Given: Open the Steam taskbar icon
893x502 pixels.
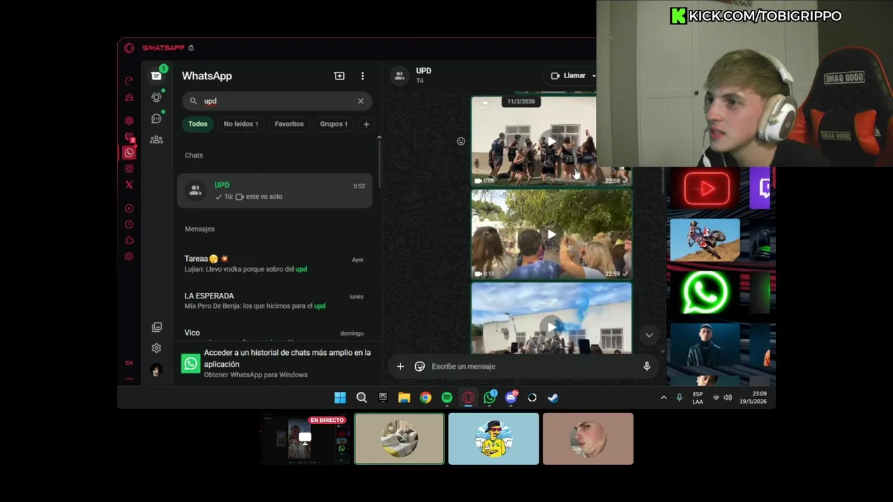Looking at the screenshot, I should [553, 397].
